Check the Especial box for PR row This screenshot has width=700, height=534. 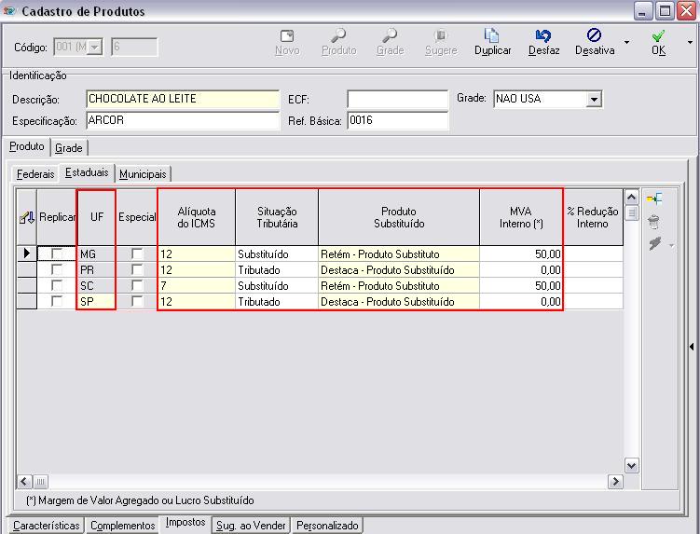138,269
